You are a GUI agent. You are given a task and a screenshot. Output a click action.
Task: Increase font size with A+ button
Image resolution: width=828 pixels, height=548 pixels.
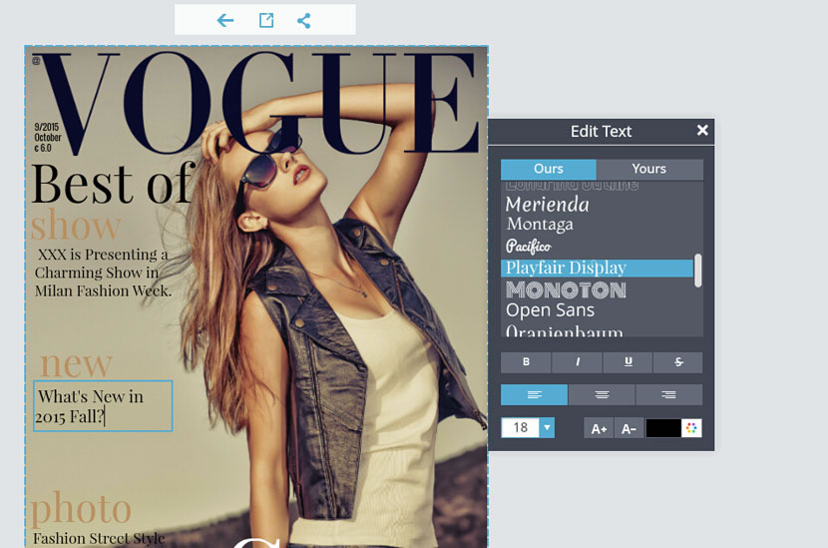(x=599, y=428)
